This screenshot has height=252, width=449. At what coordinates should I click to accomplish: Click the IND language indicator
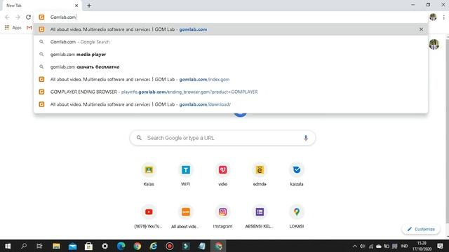(404, 246)
